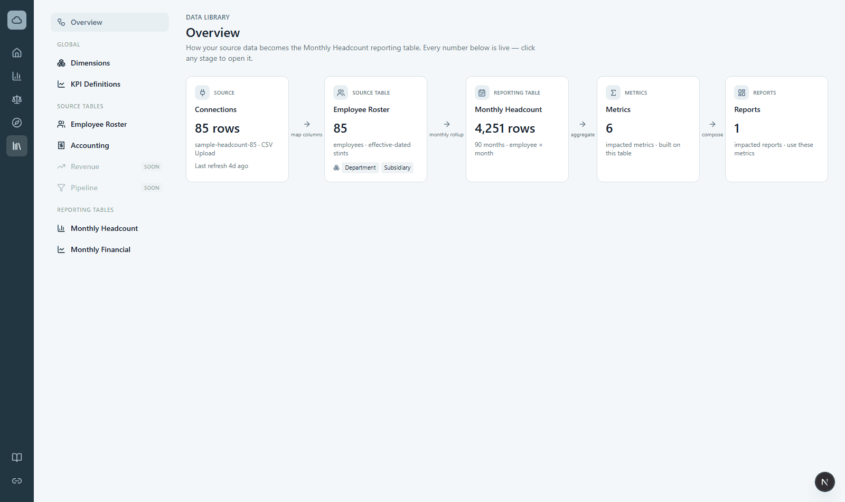The image size is (845, 502).
Task: Click the SOON badge next to Pipeline
Action: point(152,188)
